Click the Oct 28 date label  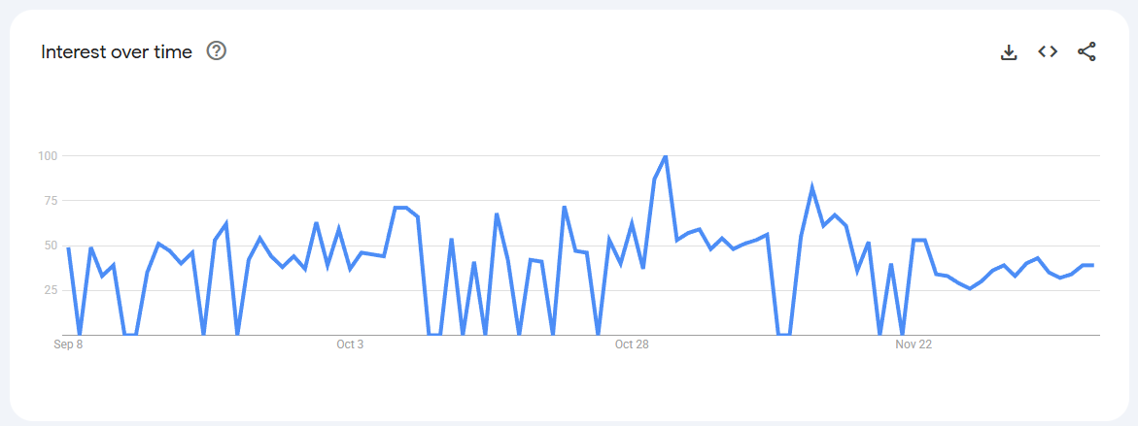coord(632,344)
